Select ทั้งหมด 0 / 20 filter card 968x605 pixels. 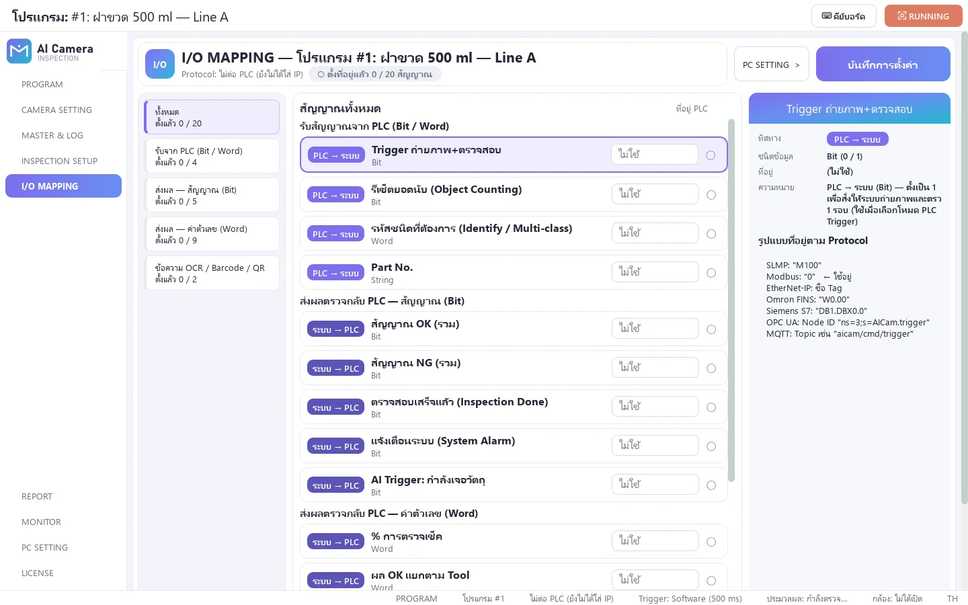pos(212,117)
